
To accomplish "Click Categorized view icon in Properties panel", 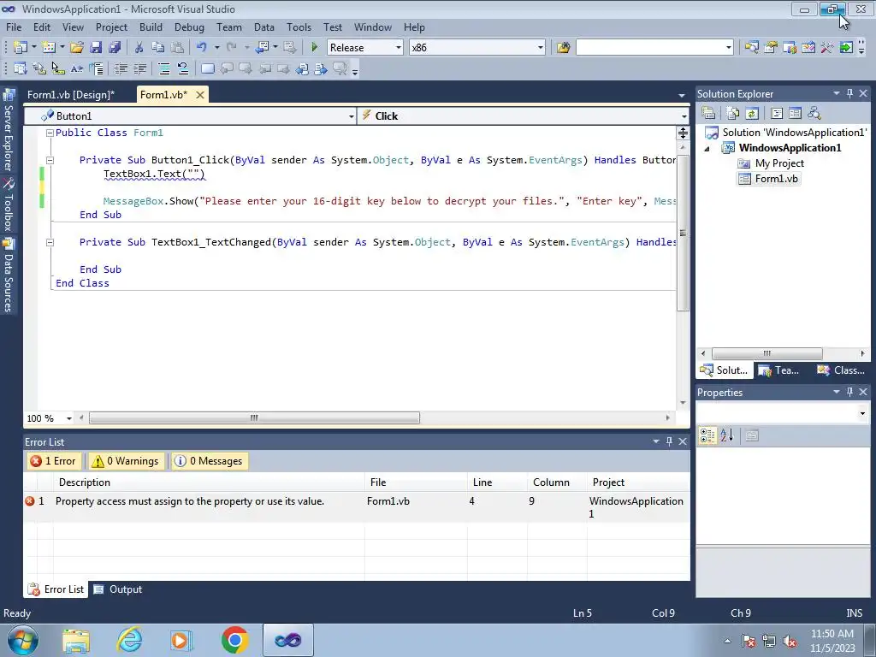I will (707, 435).
